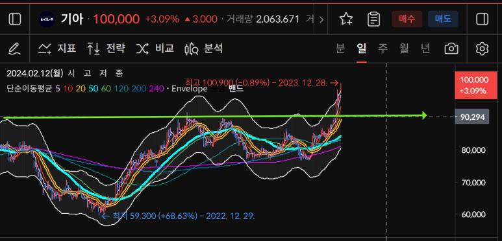Click the 80,000 price axis label

[473, 150]
